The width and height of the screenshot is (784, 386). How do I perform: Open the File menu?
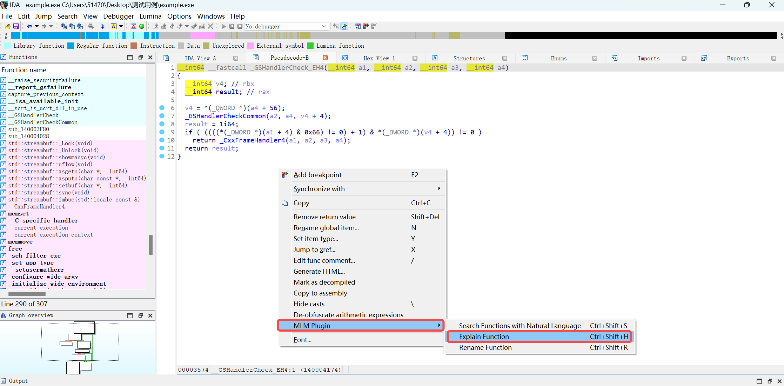[7, 16]
